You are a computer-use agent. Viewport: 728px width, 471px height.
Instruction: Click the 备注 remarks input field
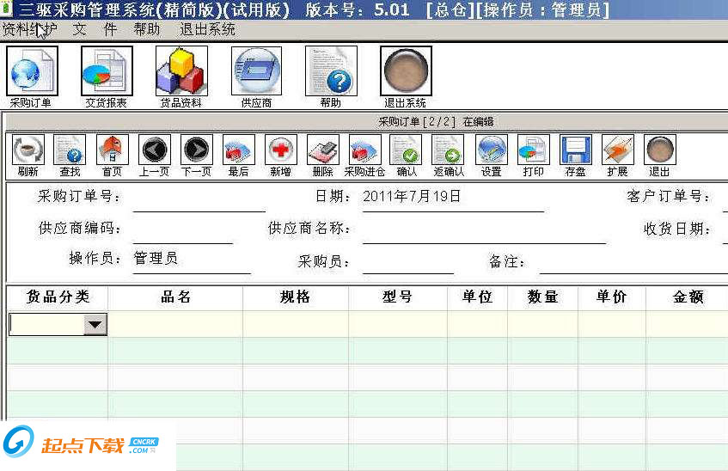633,261
